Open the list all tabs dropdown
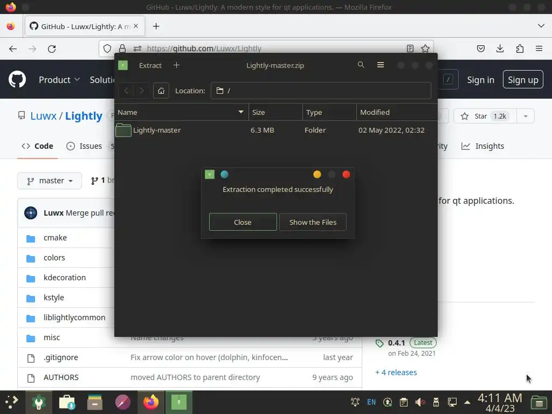The width and height of the screenshot is (552, 414). [541, 26]
